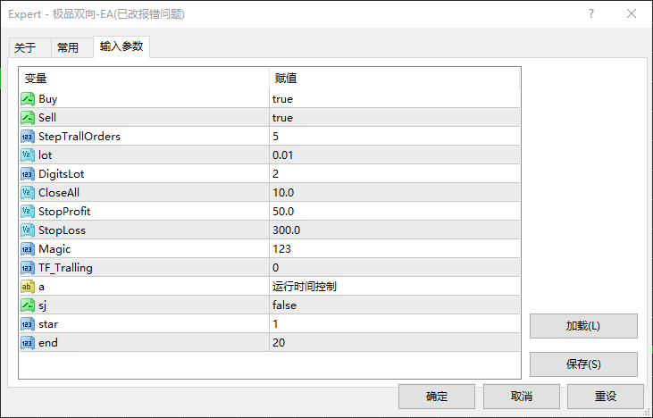
Task: Click the integer icon next to StepTrallOrders
Action: click(28, 137)
